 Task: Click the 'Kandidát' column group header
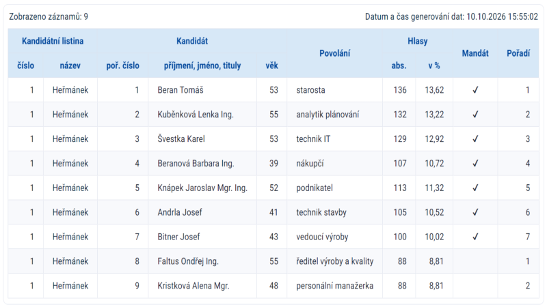pos(192,41)
